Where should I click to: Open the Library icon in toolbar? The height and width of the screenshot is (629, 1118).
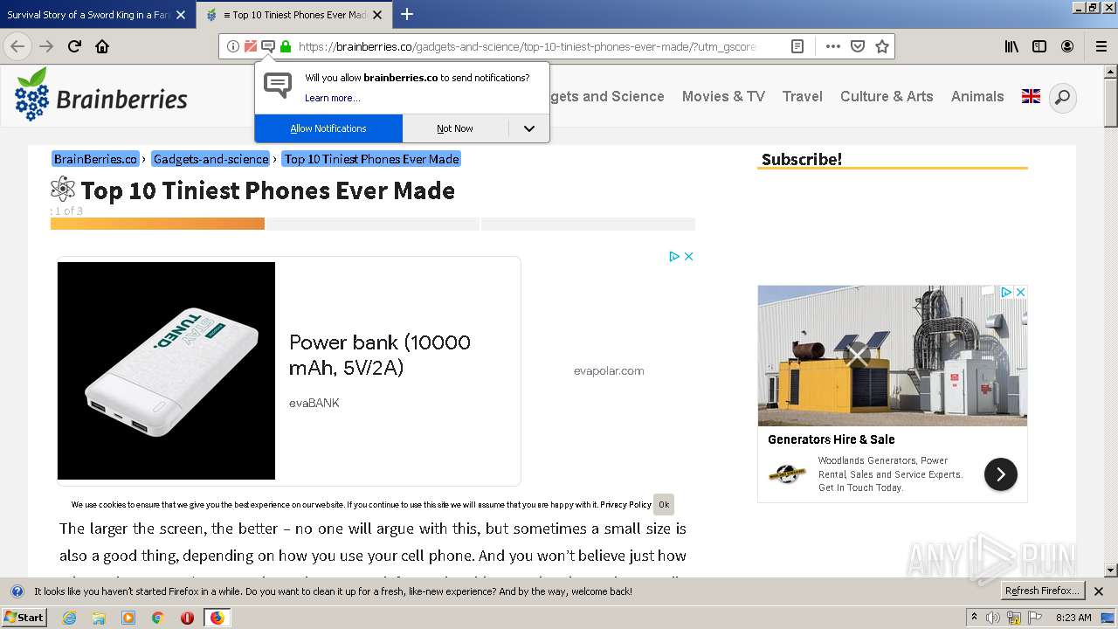point(1011,46)
